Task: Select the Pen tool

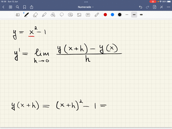Action: [26, 15]
